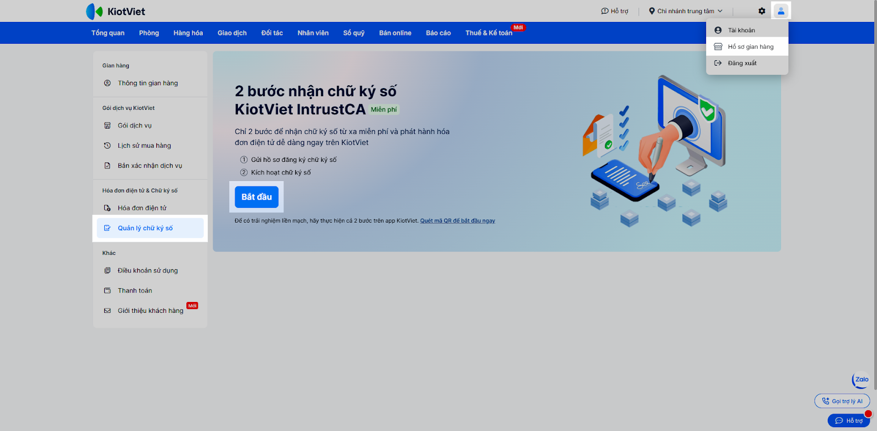Viewport: 877px width, 431px height.
Task: Follow the Quét mã QR để bắt đầu ngay link
Action: point(458,221)
